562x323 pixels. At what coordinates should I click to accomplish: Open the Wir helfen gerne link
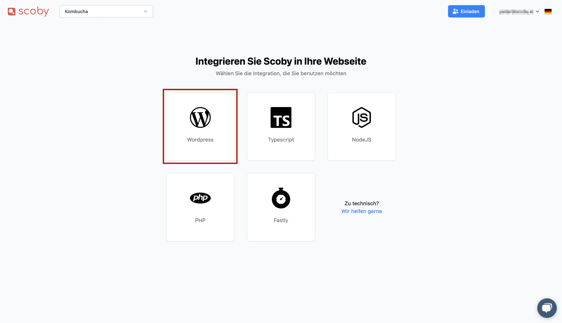(x=361, y=211)
